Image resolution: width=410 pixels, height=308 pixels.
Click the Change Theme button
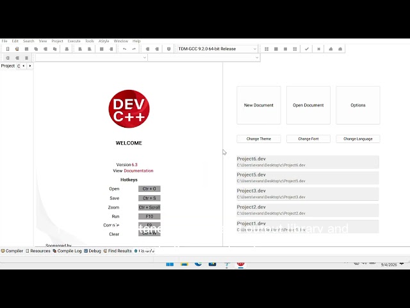coord(259,139)
